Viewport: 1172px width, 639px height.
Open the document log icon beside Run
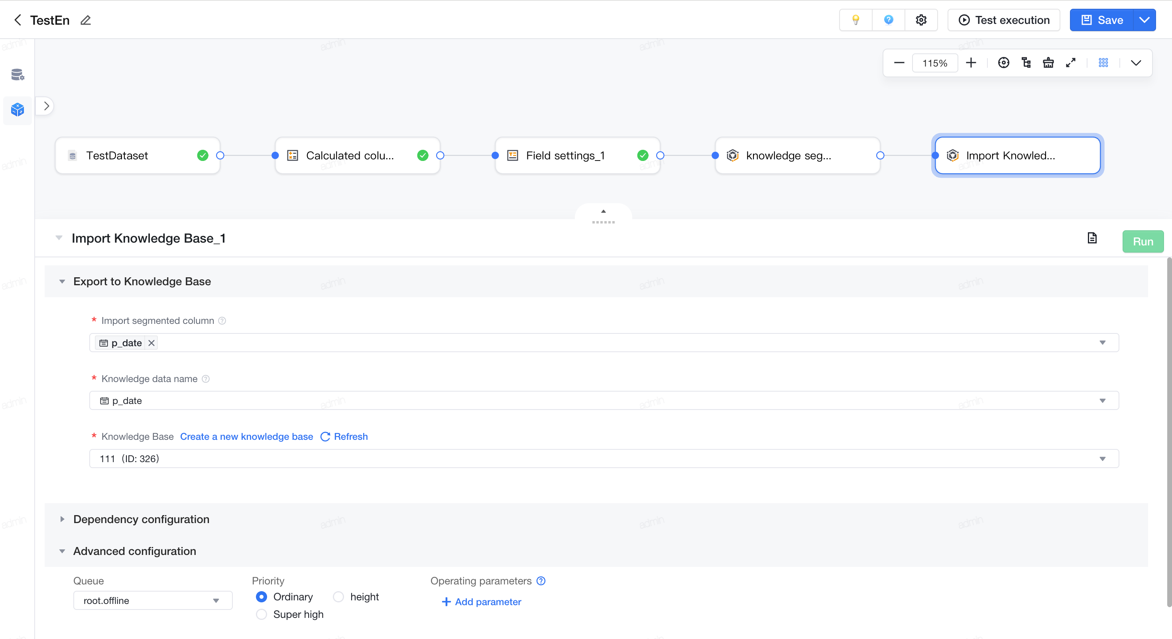(1092, 238)
